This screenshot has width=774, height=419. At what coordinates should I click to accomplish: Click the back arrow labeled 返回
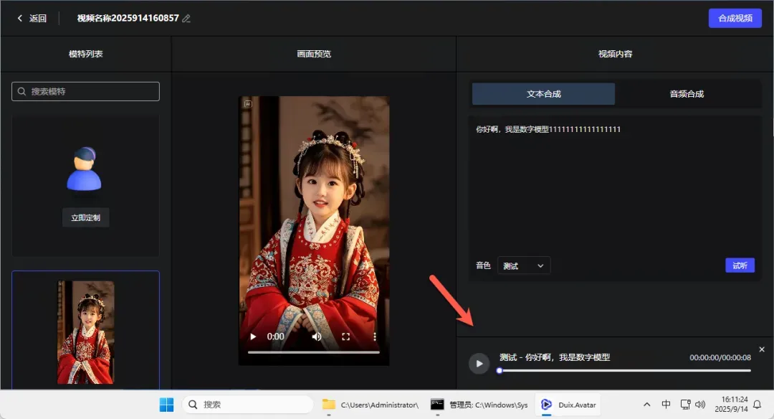click(32, 19)
